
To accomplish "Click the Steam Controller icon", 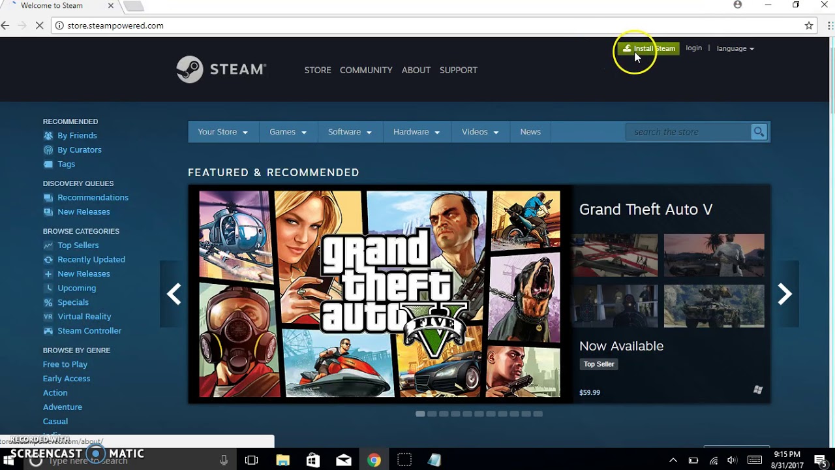I will [48, 332].
